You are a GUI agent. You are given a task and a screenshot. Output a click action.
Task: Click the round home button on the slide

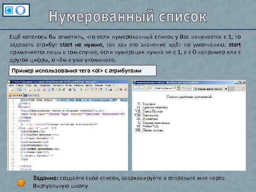(20, 10)
